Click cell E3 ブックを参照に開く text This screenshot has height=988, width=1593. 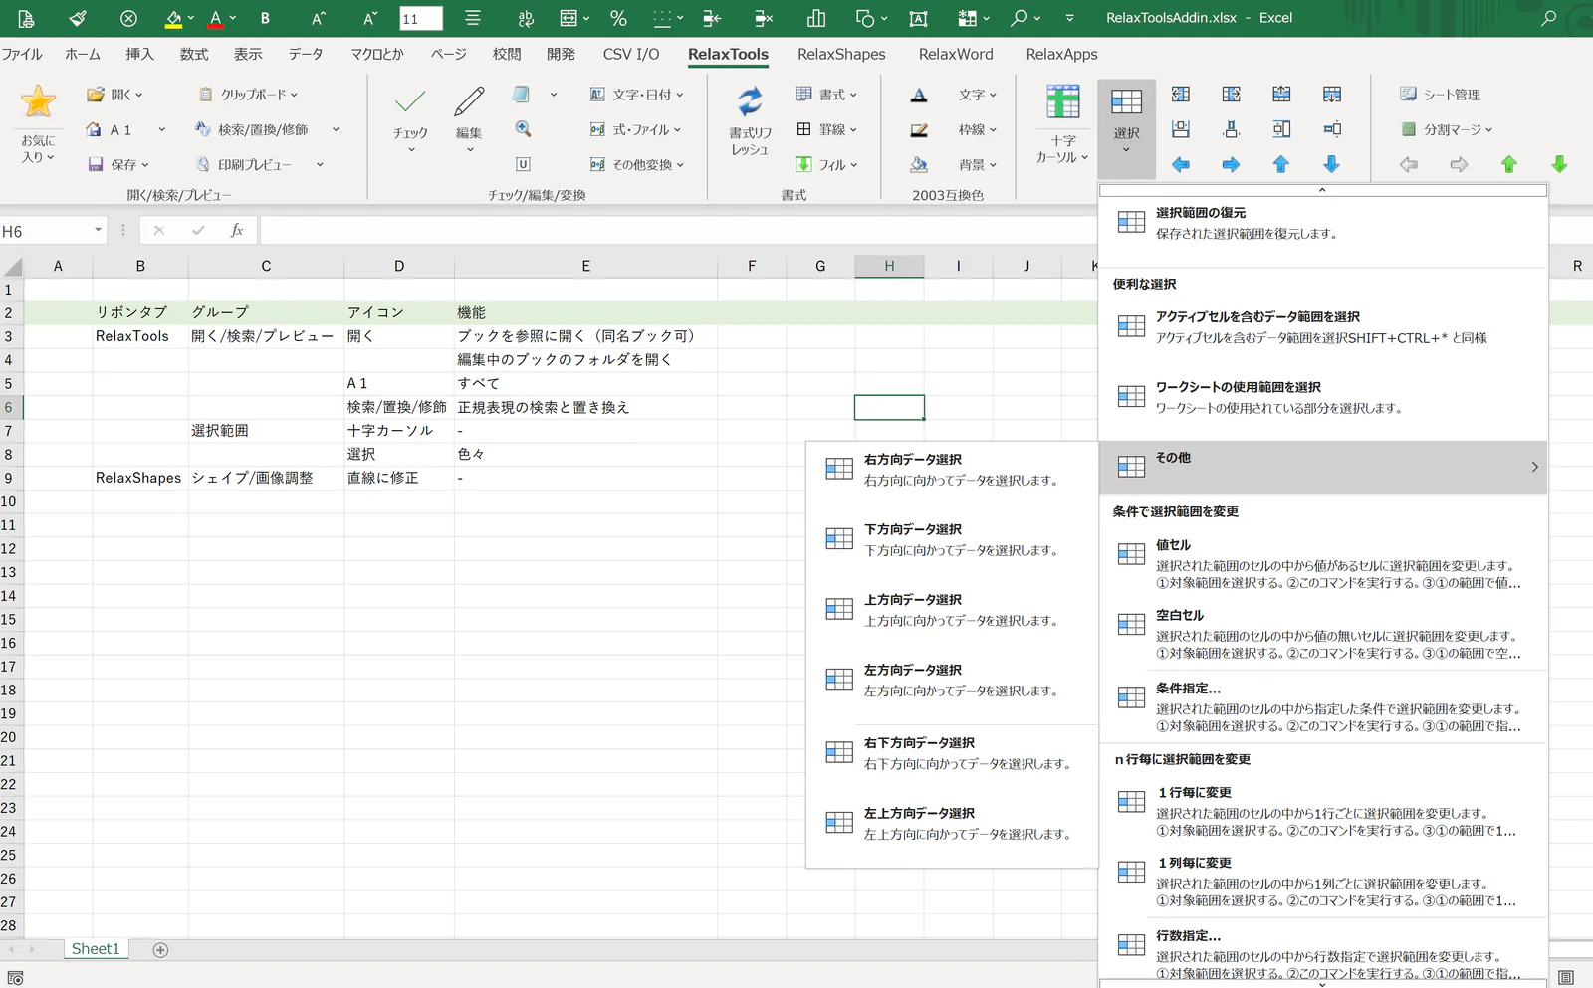click(x=575, y=336)
